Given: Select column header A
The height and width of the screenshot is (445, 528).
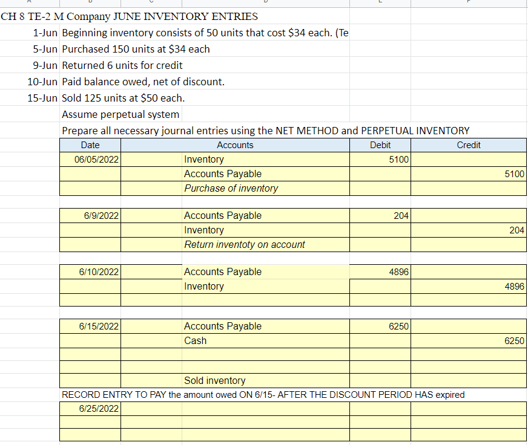Looking at the screenshot, I should coord(28,3).
